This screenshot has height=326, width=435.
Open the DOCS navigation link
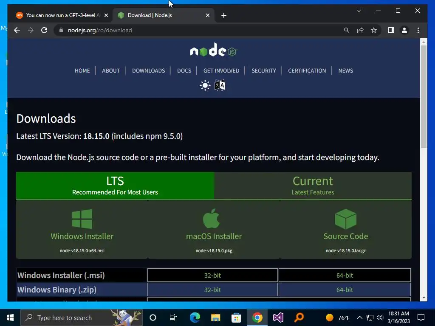point(184,71)
